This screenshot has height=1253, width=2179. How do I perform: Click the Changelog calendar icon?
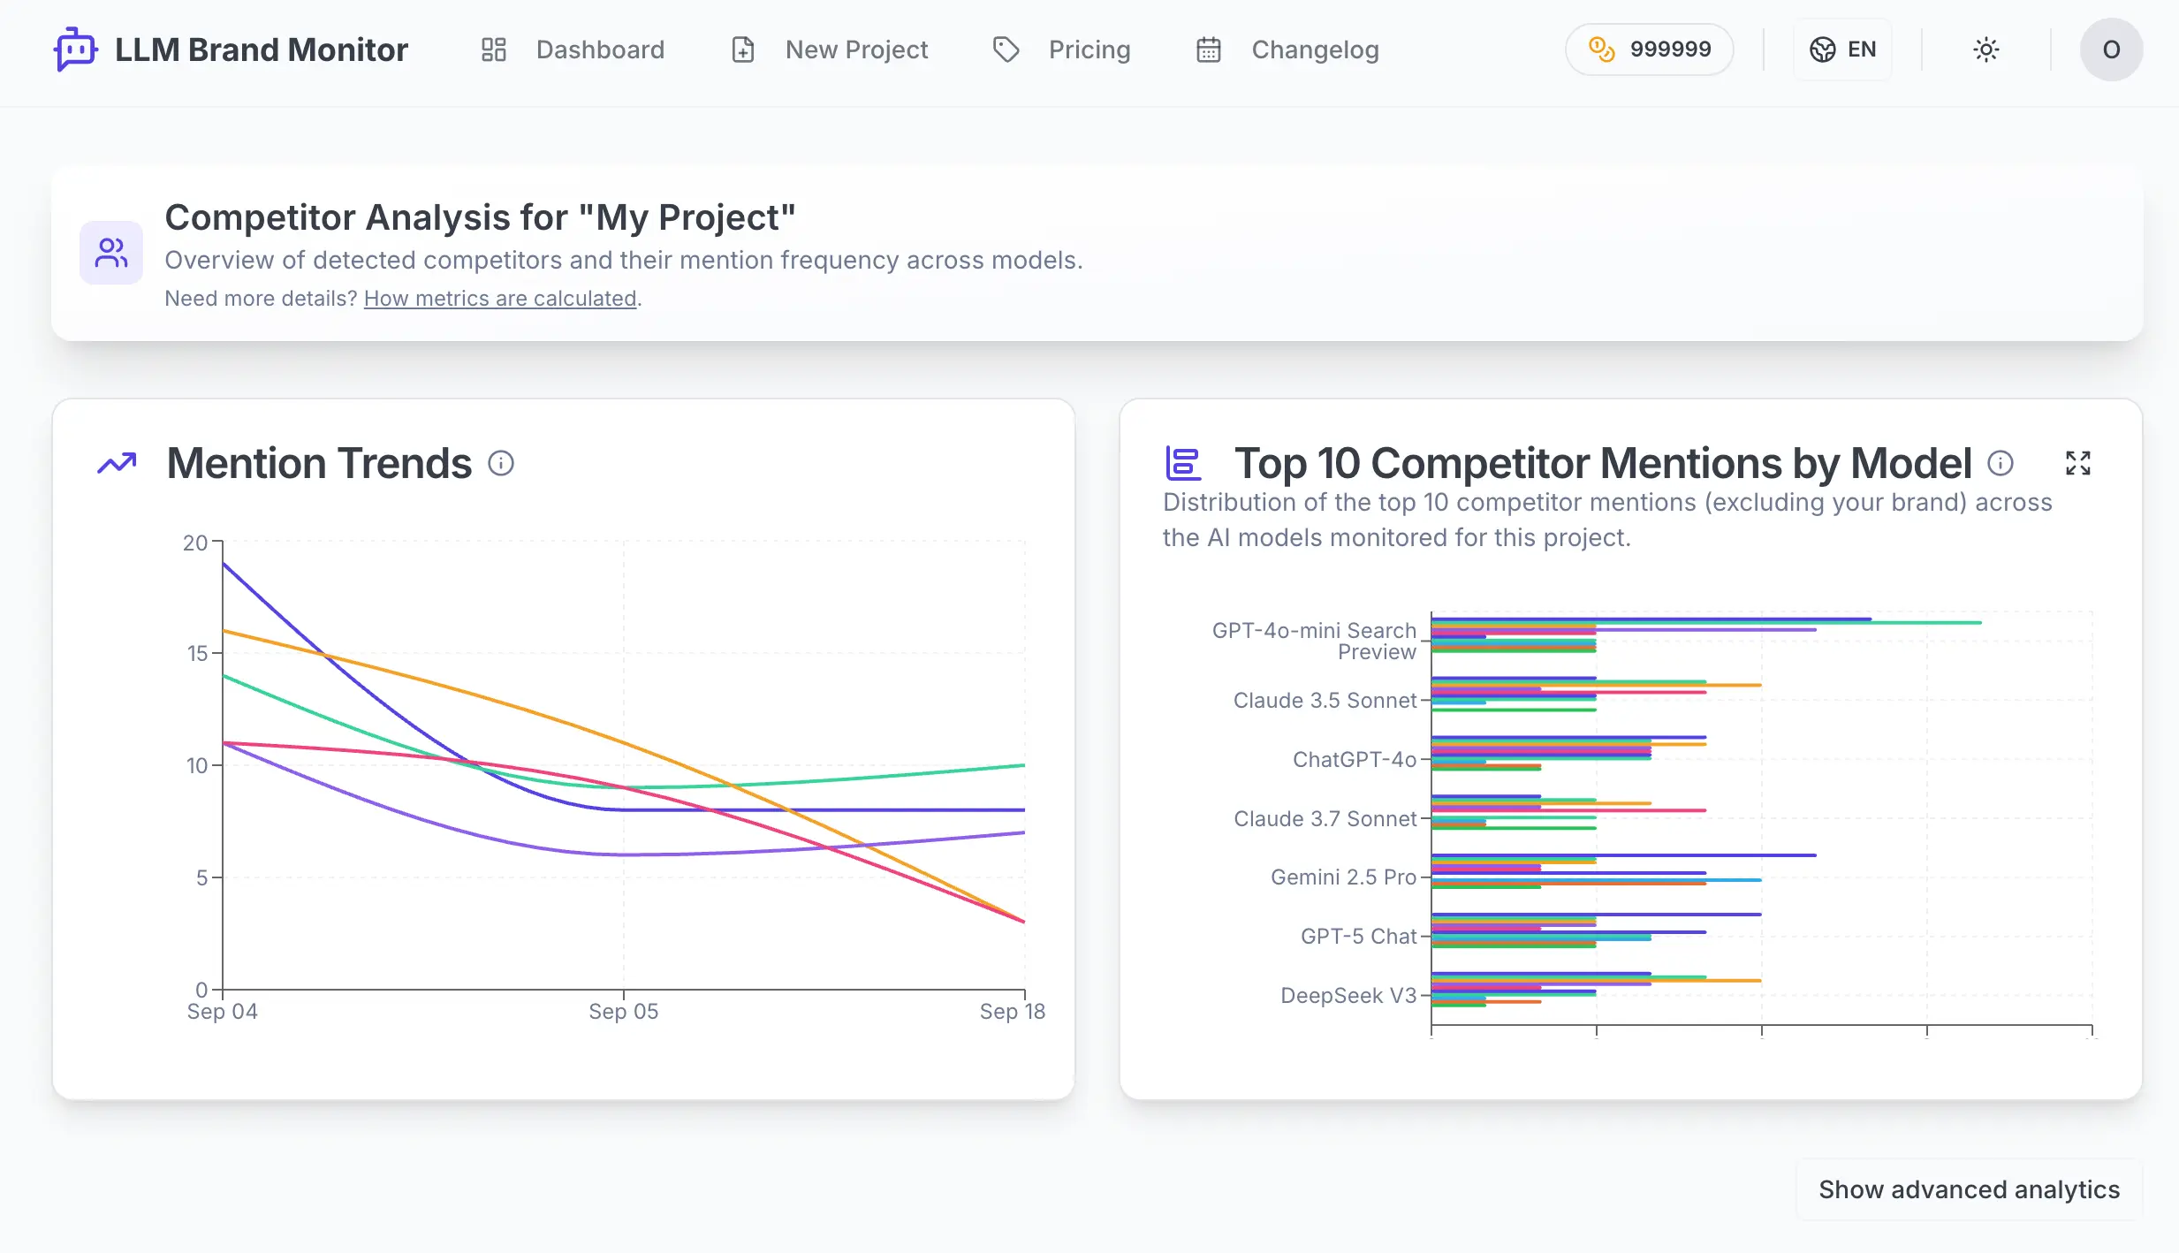pyautogui.click(x=1209, y=49)
